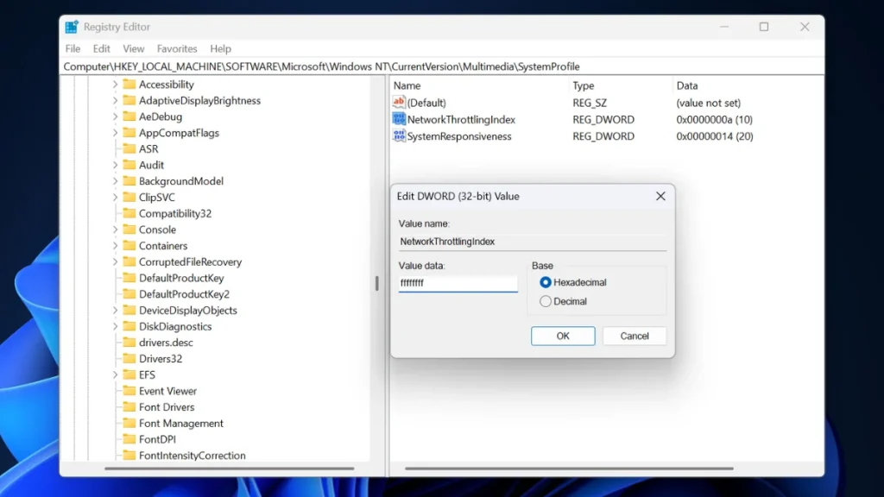Select the FontIntensityCorrection key
This screenshot has height=497, width=884.
pyautogui.click(x=193, y=456)
